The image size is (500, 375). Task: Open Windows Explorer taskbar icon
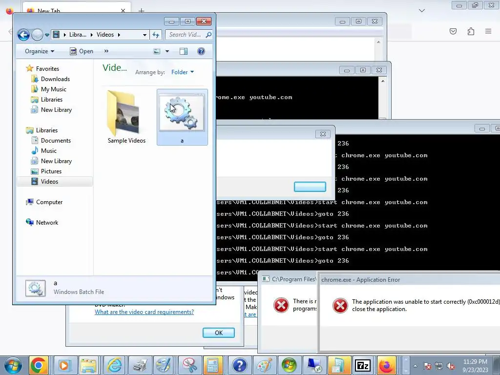(x=88, y=365)
